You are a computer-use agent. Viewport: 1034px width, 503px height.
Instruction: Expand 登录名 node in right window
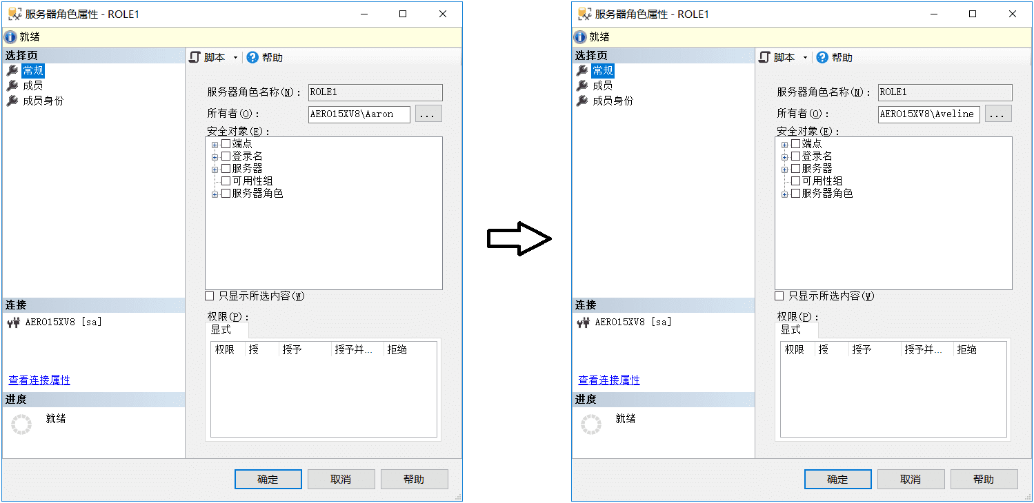[785, 157]
